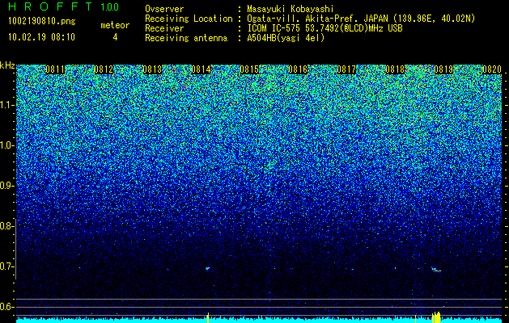This screenshot has height=323, width=509.
Task: Click the 1.0 kHz axis label
Action: [7, 145]
